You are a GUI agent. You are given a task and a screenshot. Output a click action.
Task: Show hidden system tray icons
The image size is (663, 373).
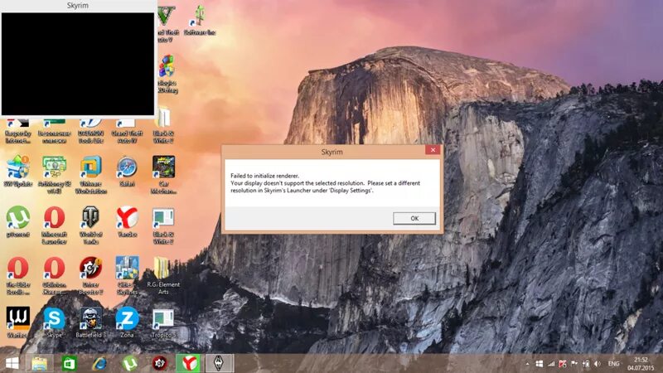(x=527, y=364)
